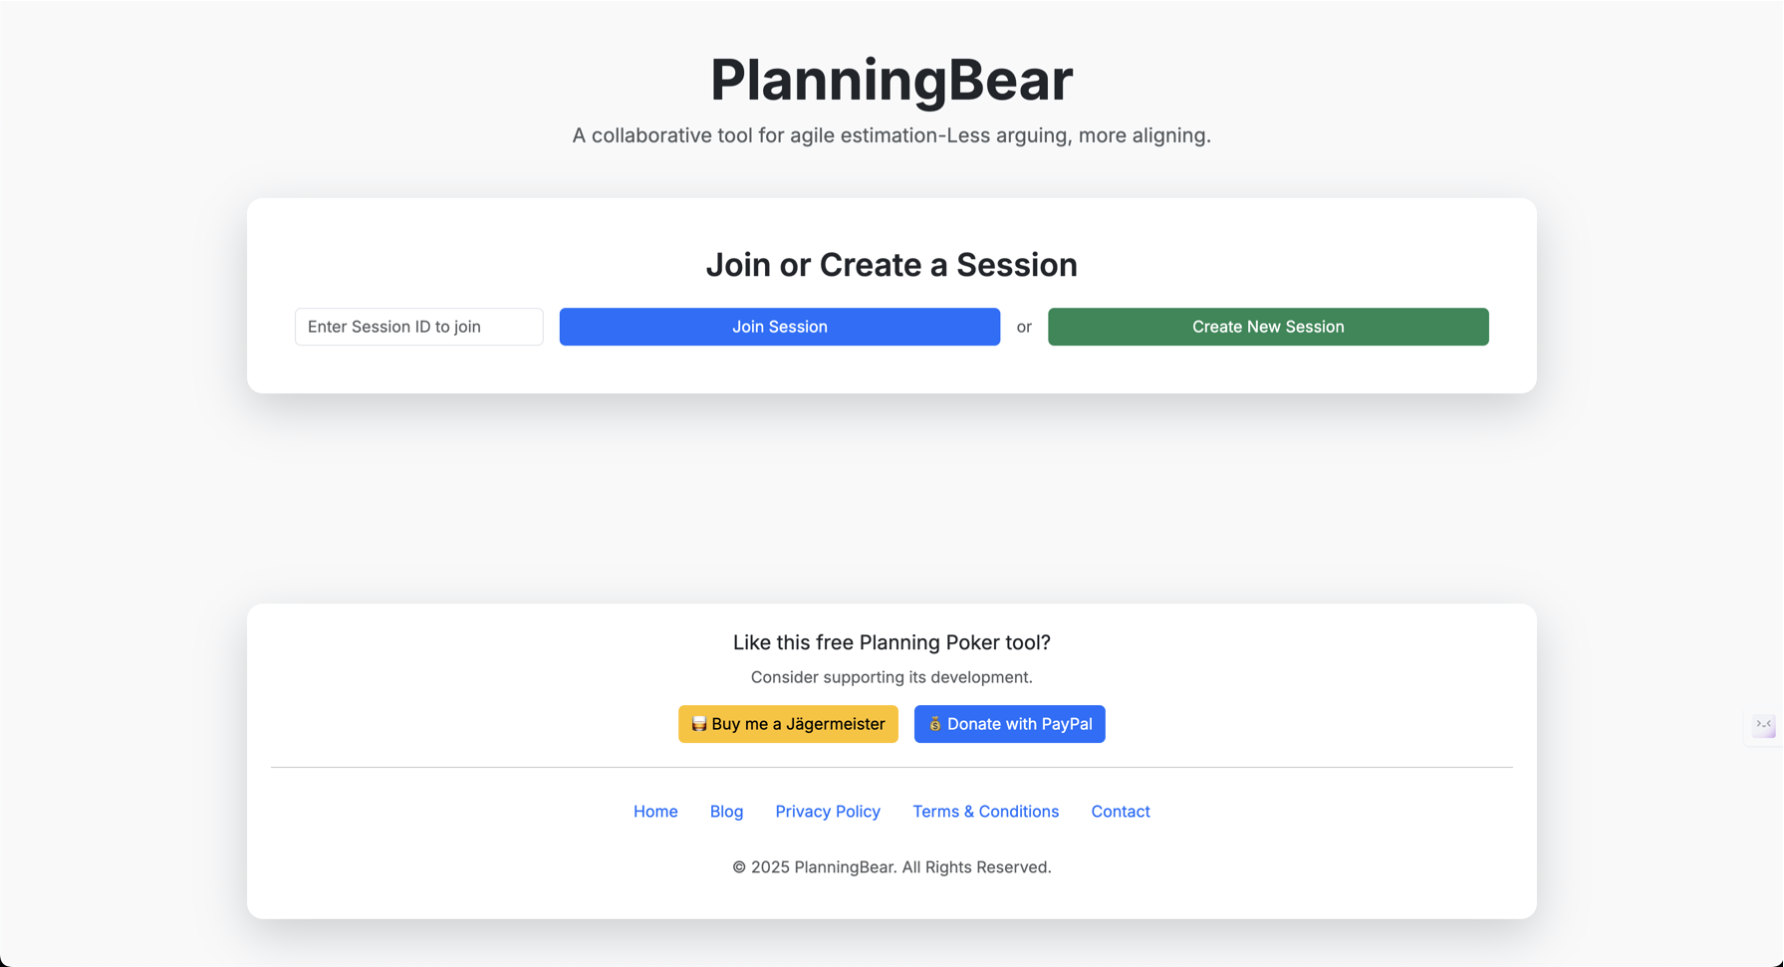Click inside the Enter Session ID field

418,327
